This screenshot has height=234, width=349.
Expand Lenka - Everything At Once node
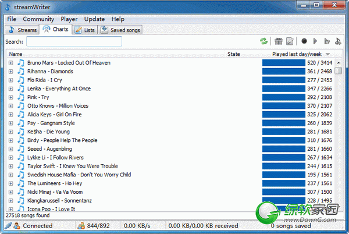10,89
